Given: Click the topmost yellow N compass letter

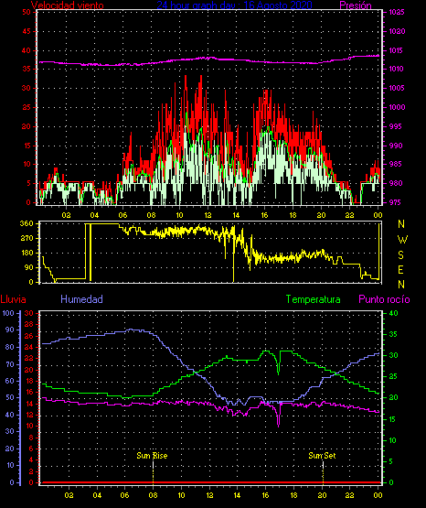Looking at the screenshot, I should tap(401, 224).
